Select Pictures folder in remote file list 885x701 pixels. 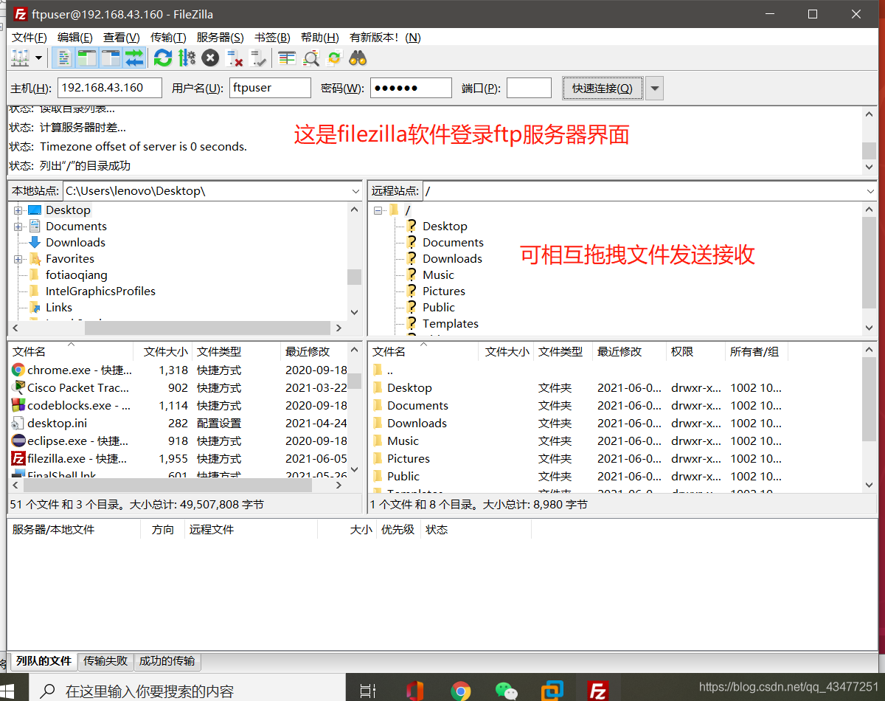(615, 459)
